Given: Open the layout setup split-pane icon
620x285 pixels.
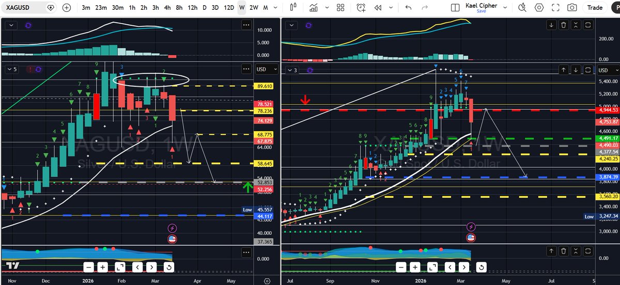Looking at the screenshot, I should 455,8.
